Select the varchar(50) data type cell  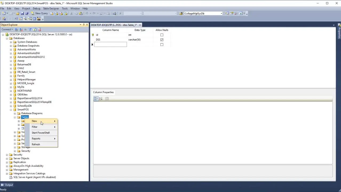click(140, 40)
